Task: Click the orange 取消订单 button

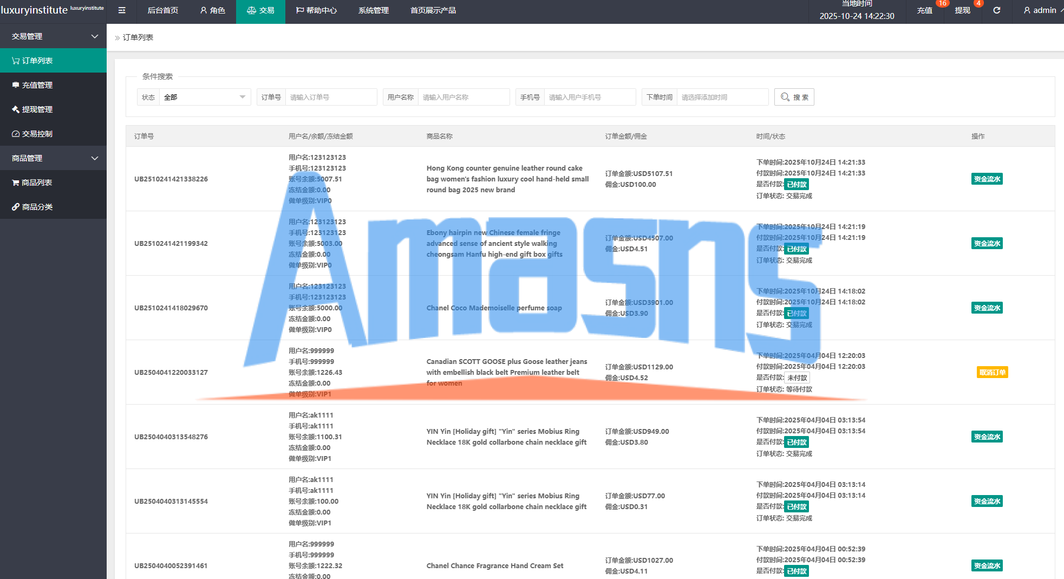Action: click(x=992, y=373)
